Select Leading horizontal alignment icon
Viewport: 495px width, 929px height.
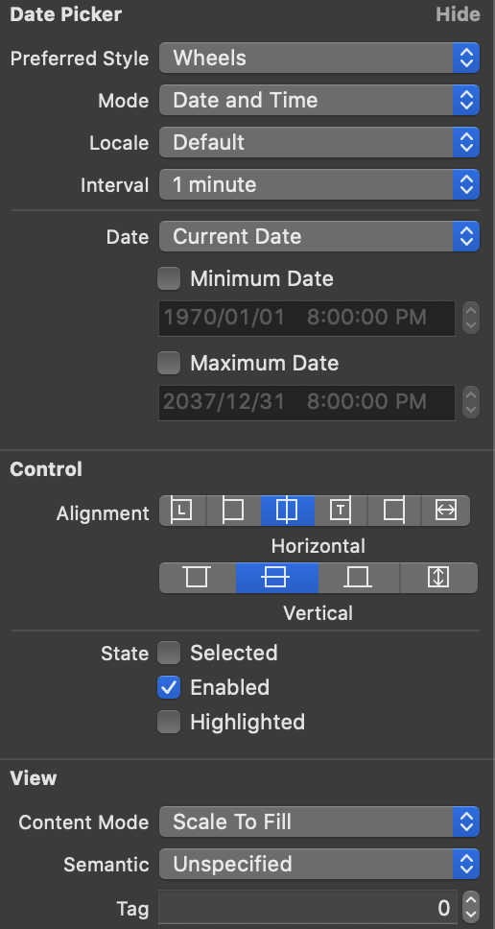point(182,511)
